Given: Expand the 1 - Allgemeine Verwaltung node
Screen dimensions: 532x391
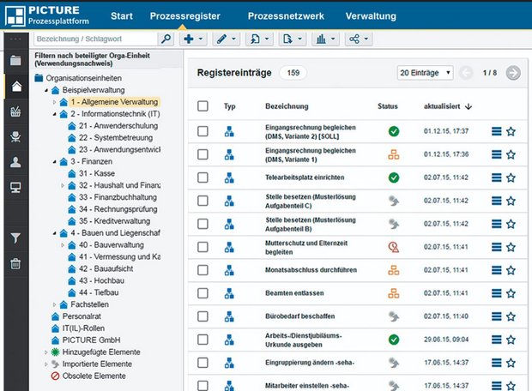Looking at the screenshot, I should tap(55, 102).
